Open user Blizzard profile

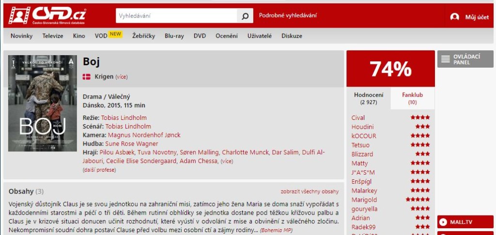click(362, 154)
